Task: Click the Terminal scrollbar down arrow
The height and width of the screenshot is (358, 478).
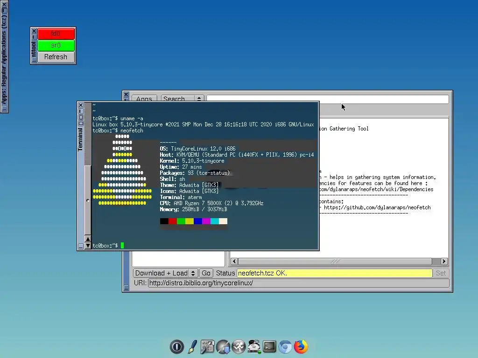Action: [x=88, y=246]
